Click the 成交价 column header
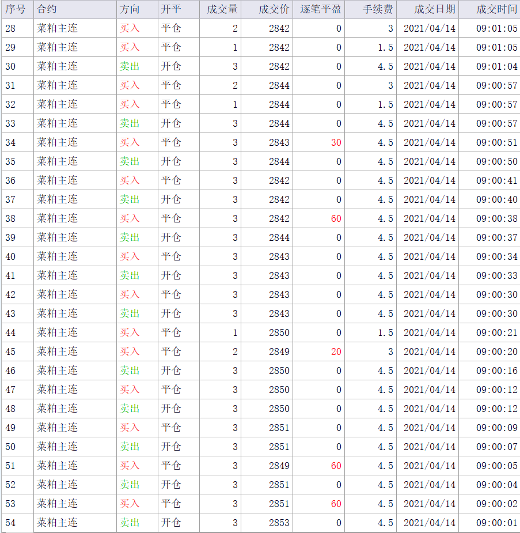 (x=274, y=9)
